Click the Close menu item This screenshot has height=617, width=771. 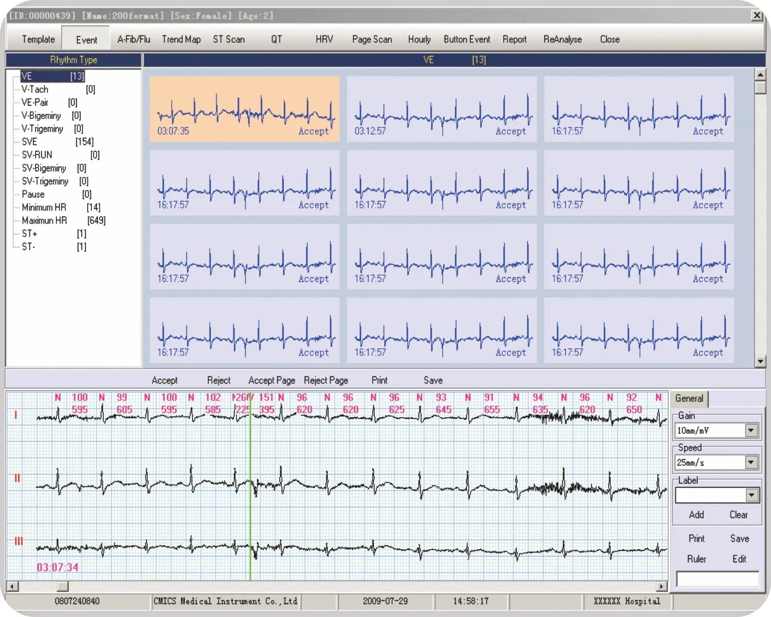[610, 39]
